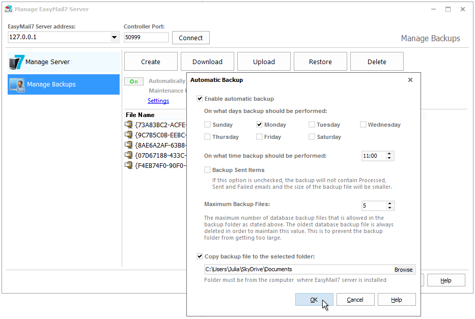
Task: Check the Tuesday backup day
Action: [x=312, y=124]
